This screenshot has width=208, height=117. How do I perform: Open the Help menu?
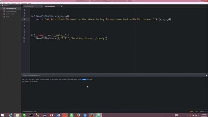[29, 3]
